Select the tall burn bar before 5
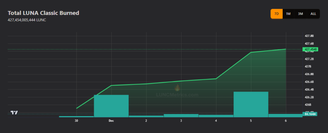Viewport: 328px width, 133px height. click(251, 104)
